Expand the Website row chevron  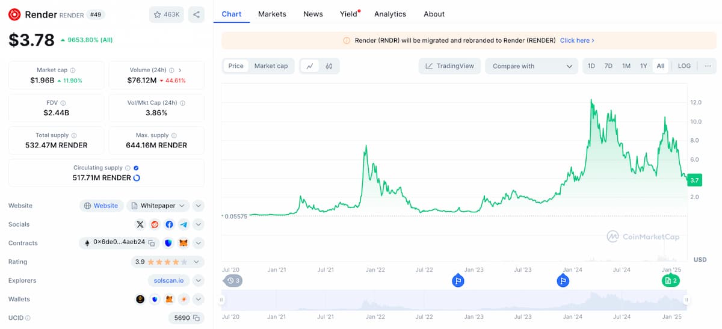[199, 206]
